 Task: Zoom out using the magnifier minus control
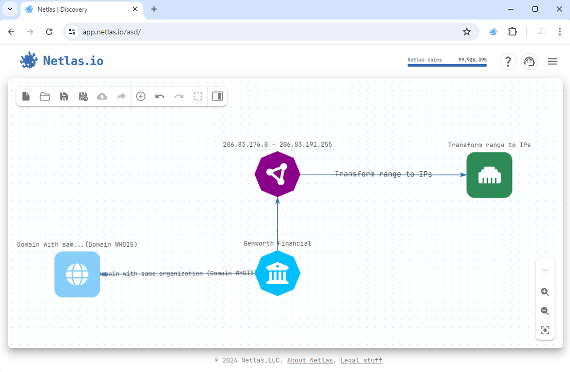pyautogui.click(x=545, y=311)
